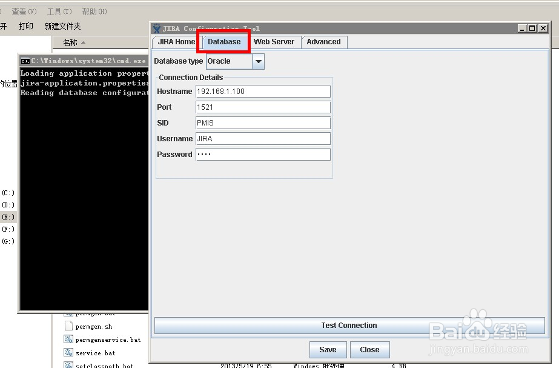This screenshot has height=368, width=559.
Task: Select drive (D:) in the Explorer sidebar
Action: point(8,205)
